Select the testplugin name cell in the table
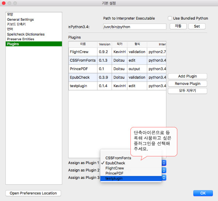 point(83,86)
